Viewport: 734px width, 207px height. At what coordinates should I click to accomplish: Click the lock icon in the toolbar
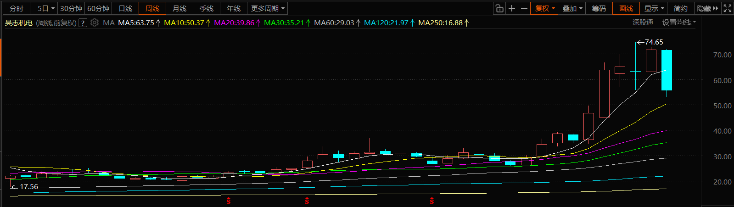click(499, 8)
